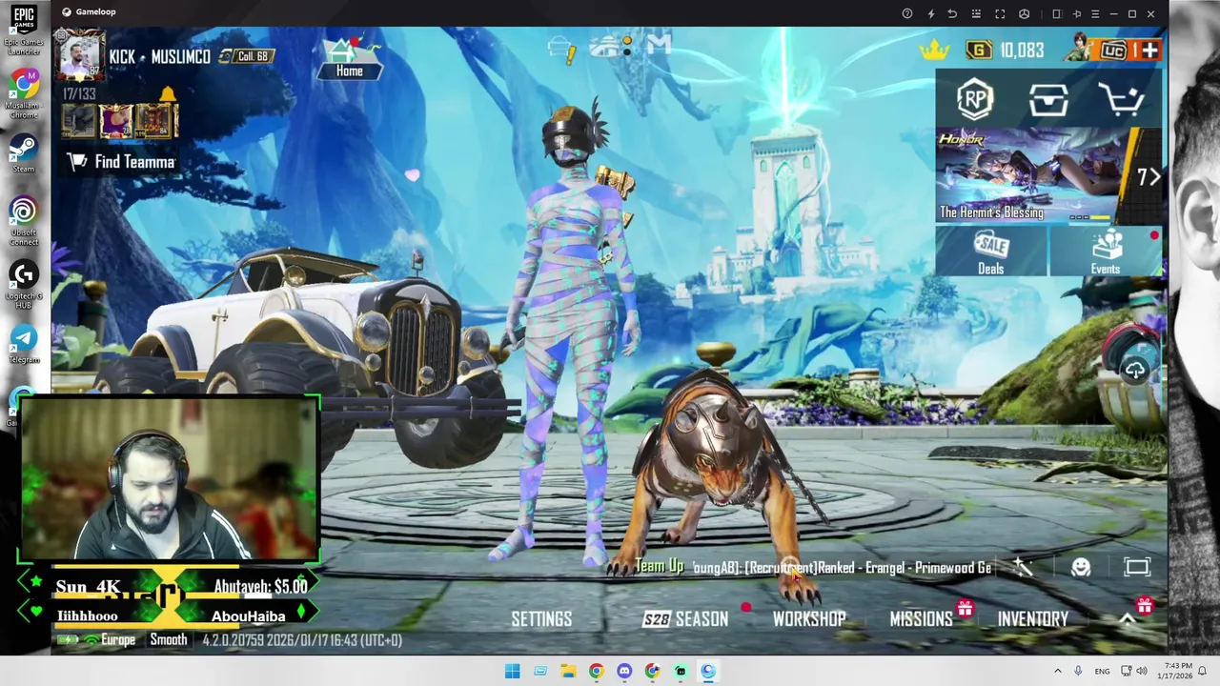Open Ubisoft Connect desktop shortcut
Viewport: 1220px width, 686px height.
[x=24, y=222]
